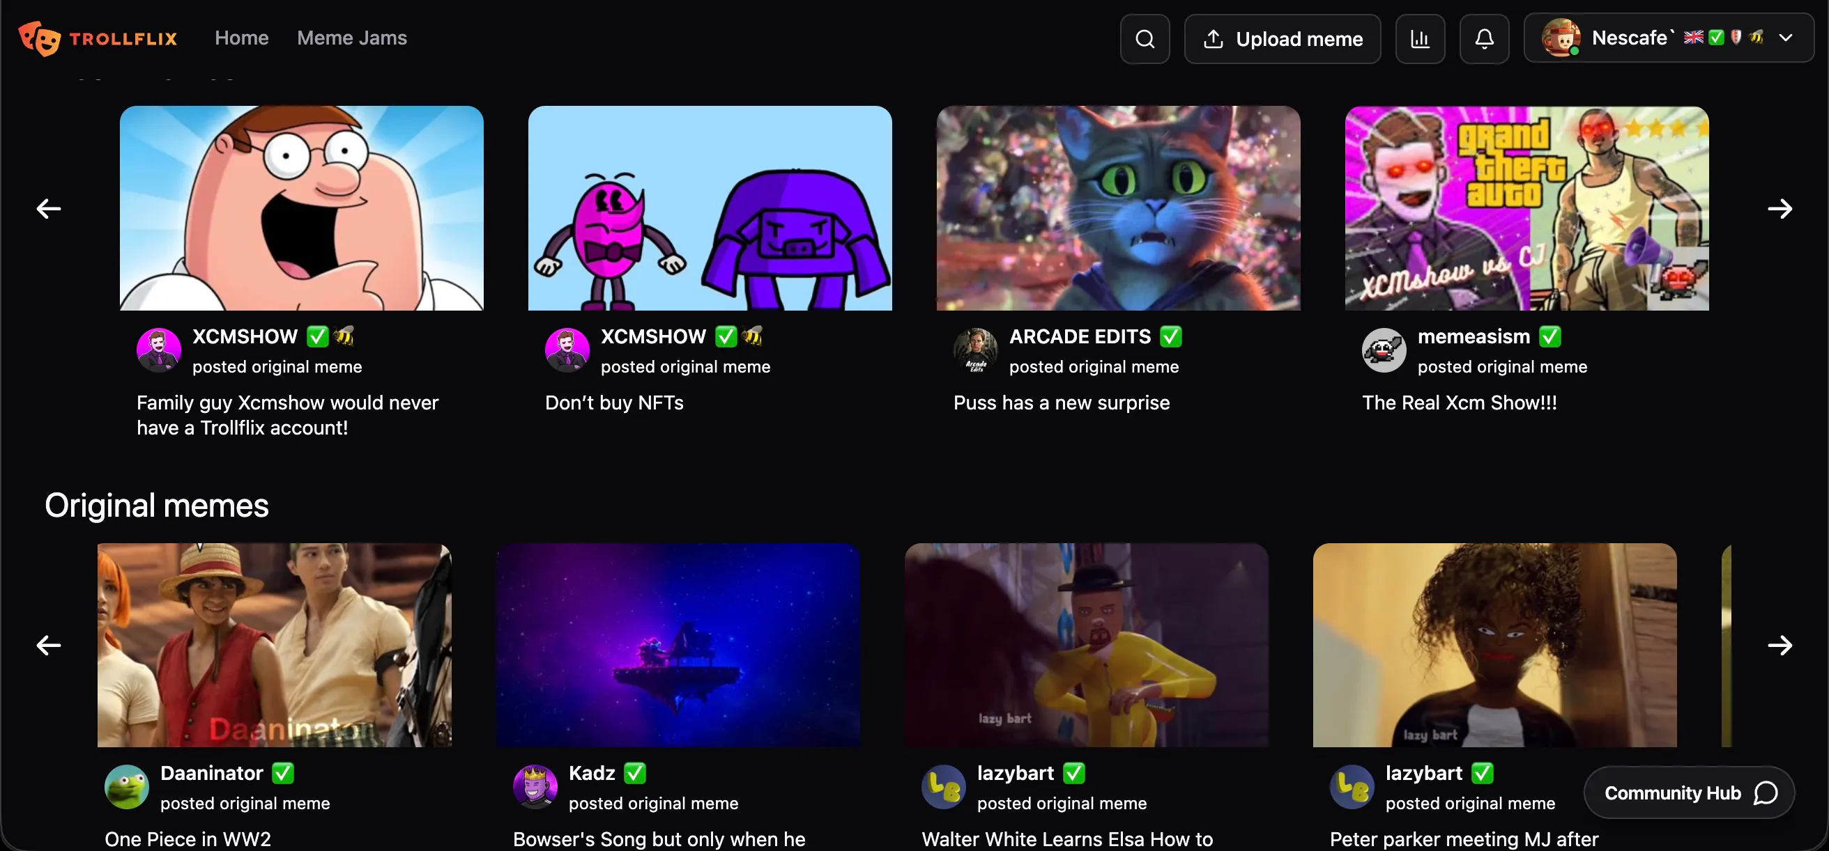Open the Peter parker meeting MJ thumbnail

point(1494,646)
